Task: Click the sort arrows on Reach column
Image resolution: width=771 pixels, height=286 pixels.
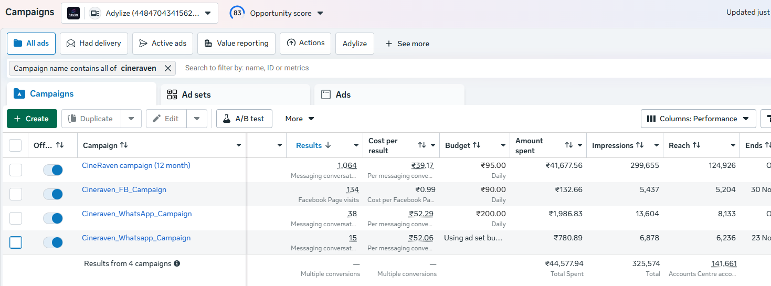Action: tap(696, 145)
